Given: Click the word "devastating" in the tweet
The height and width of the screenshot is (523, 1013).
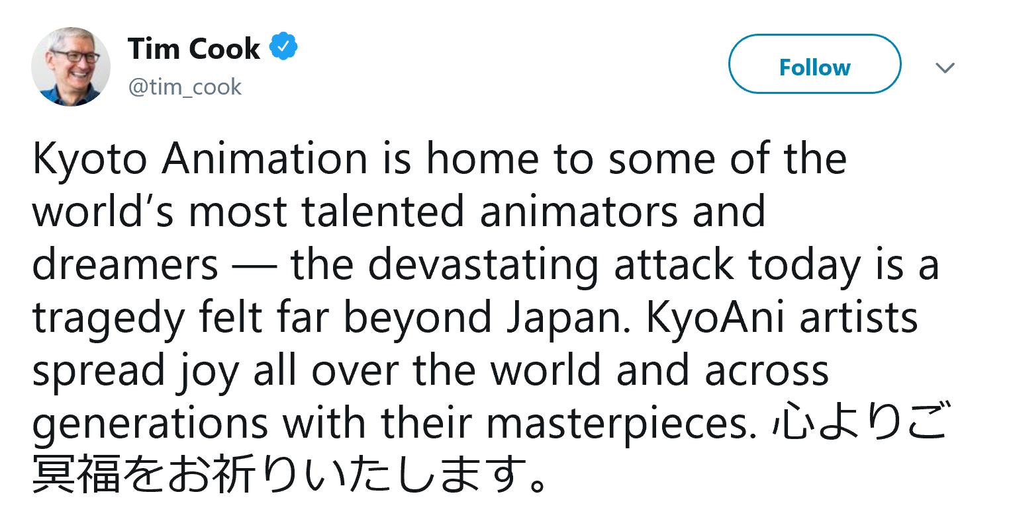Looking at the screenshot, I should [x=483, y=265].
